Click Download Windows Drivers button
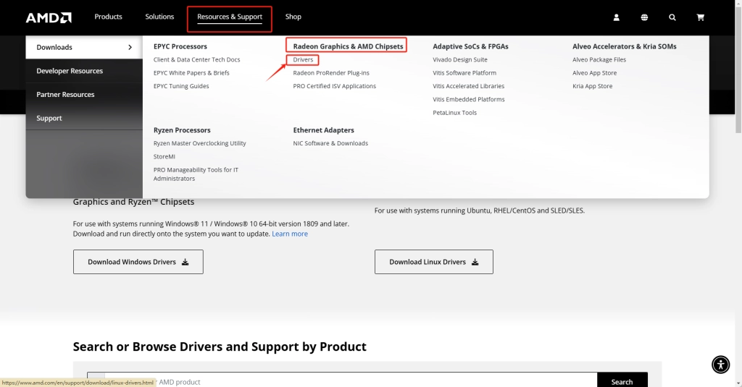 pos(138,262)
